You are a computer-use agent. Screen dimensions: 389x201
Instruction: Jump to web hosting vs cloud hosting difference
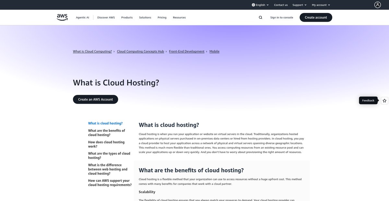108,169
